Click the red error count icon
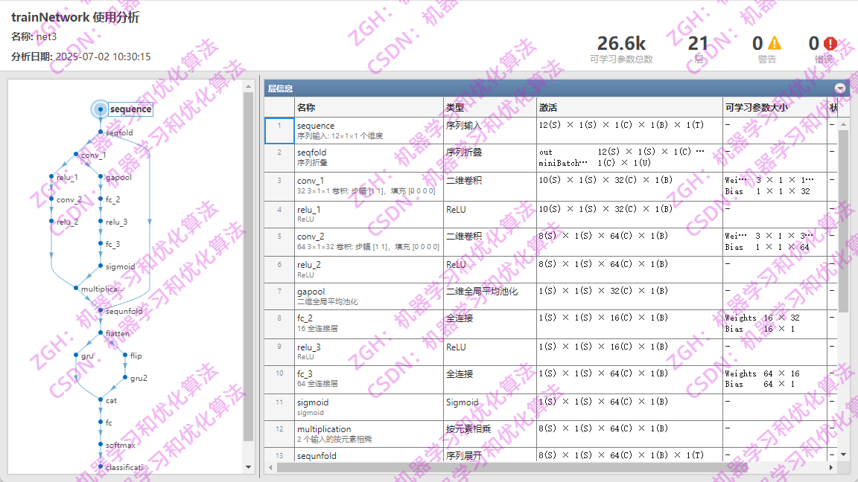Screen dimensions: 858x482 (x=828, y=43)
